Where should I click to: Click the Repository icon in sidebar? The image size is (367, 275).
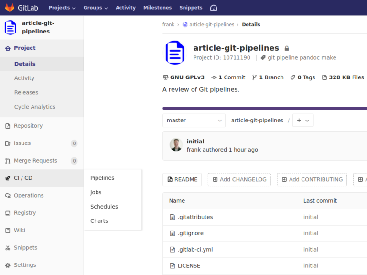pos(8,126)
